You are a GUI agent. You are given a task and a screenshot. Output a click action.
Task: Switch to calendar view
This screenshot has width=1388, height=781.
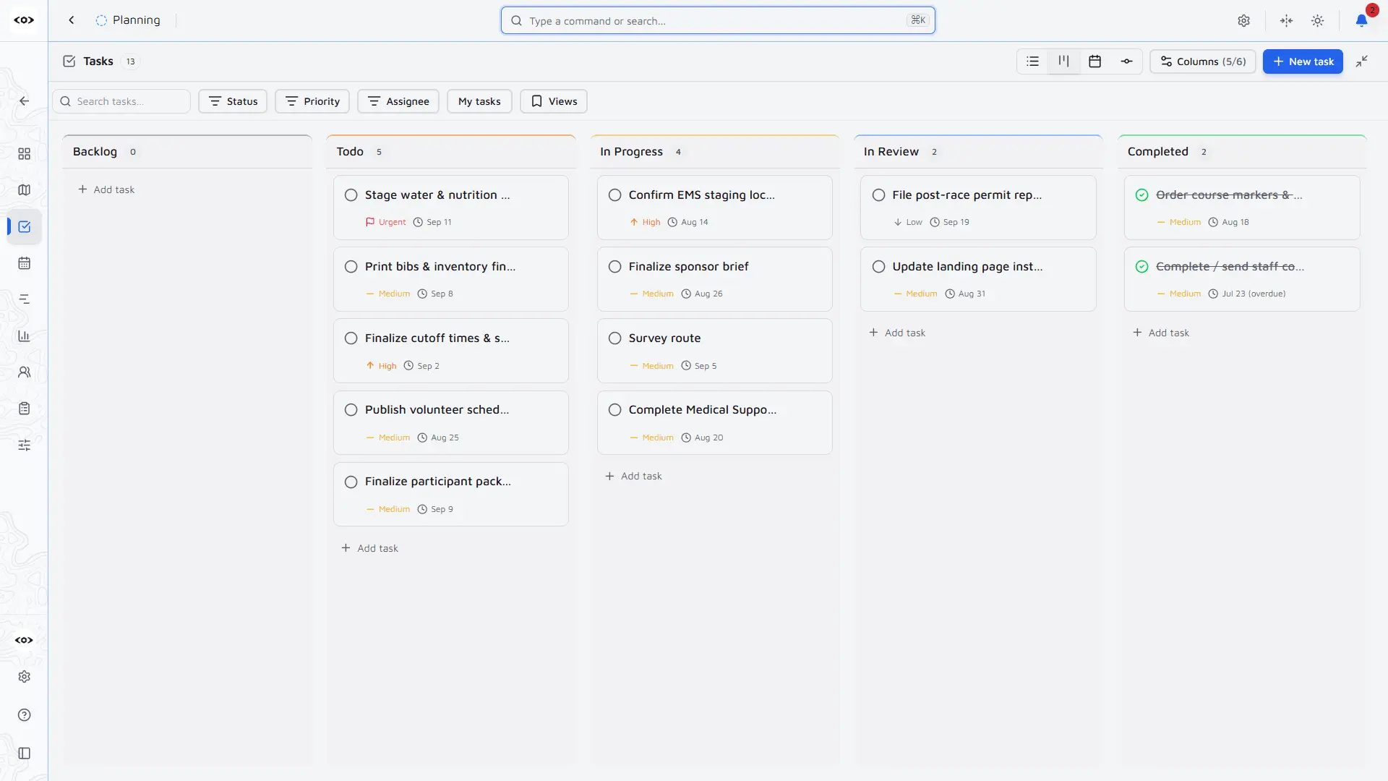1094,61
